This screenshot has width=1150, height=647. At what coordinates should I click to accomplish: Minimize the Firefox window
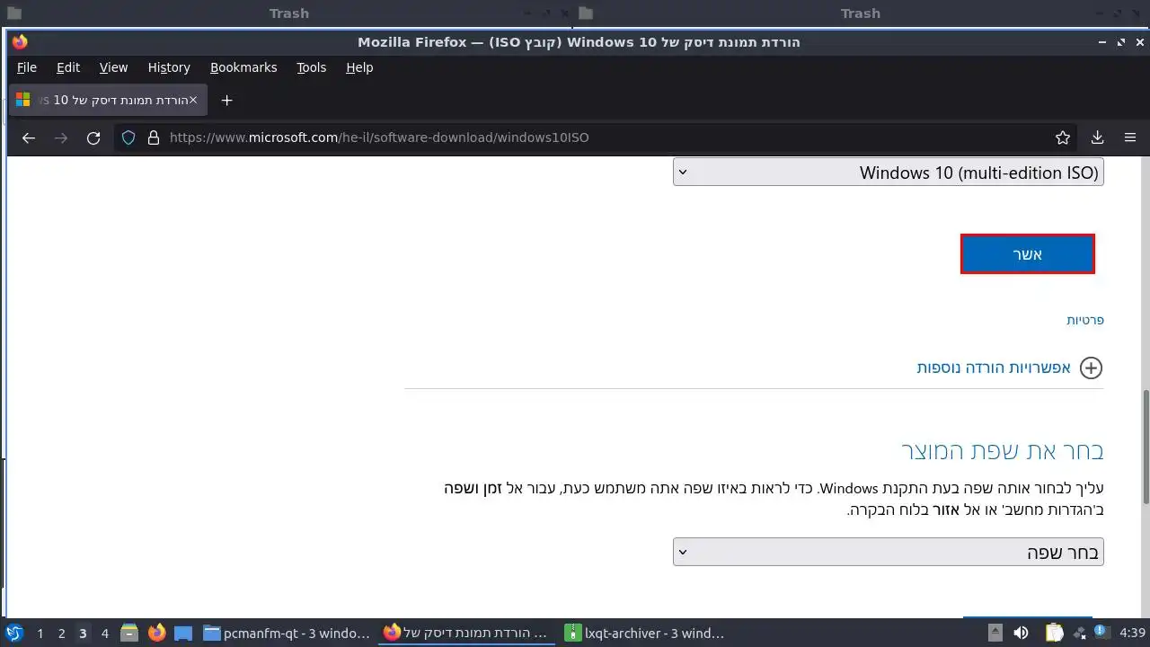pyautogui.click(x=1102, y=42)
